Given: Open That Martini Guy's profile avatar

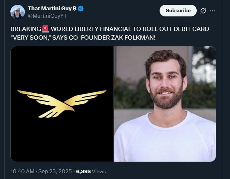Looking at the screenshot, I should point(17,12).
